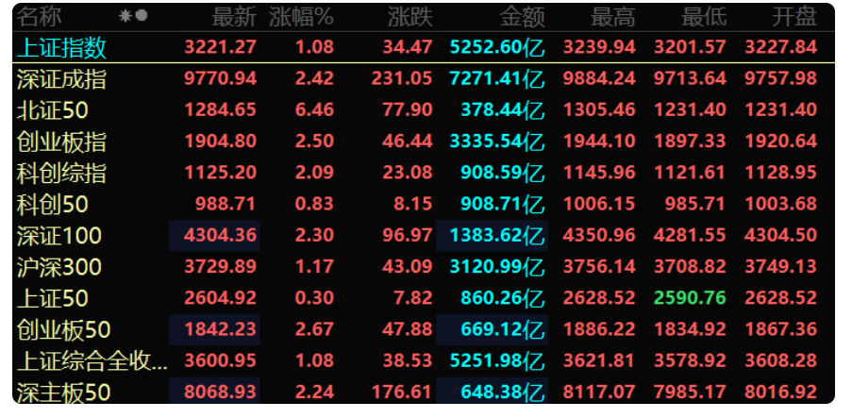Click open value 1920.64 of 创业板指
The width and height of the screenshot is (852, 418).
point(781,142)
